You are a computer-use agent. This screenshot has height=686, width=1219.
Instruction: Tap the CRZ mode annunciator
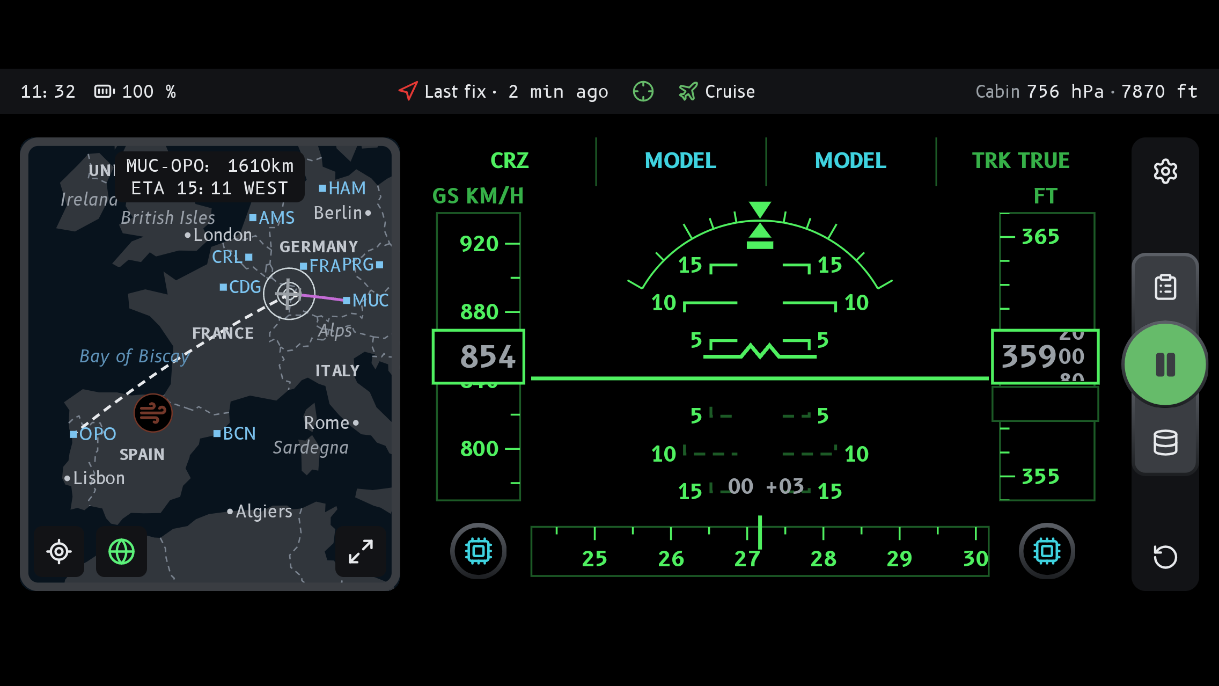click(510, 160)
